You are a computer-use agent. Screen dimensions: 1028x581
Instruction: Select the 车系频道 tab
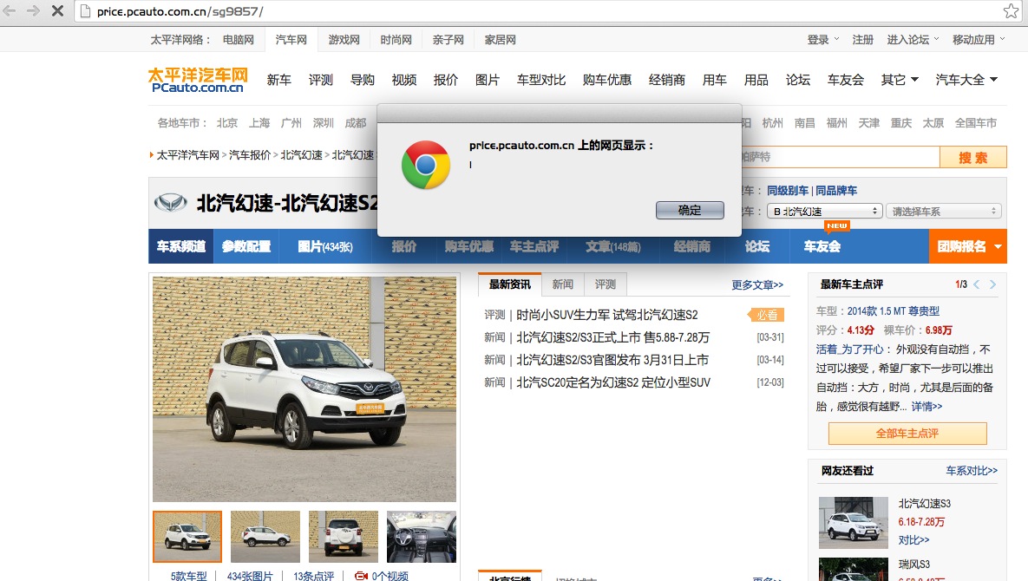click(x=181, y=246)
